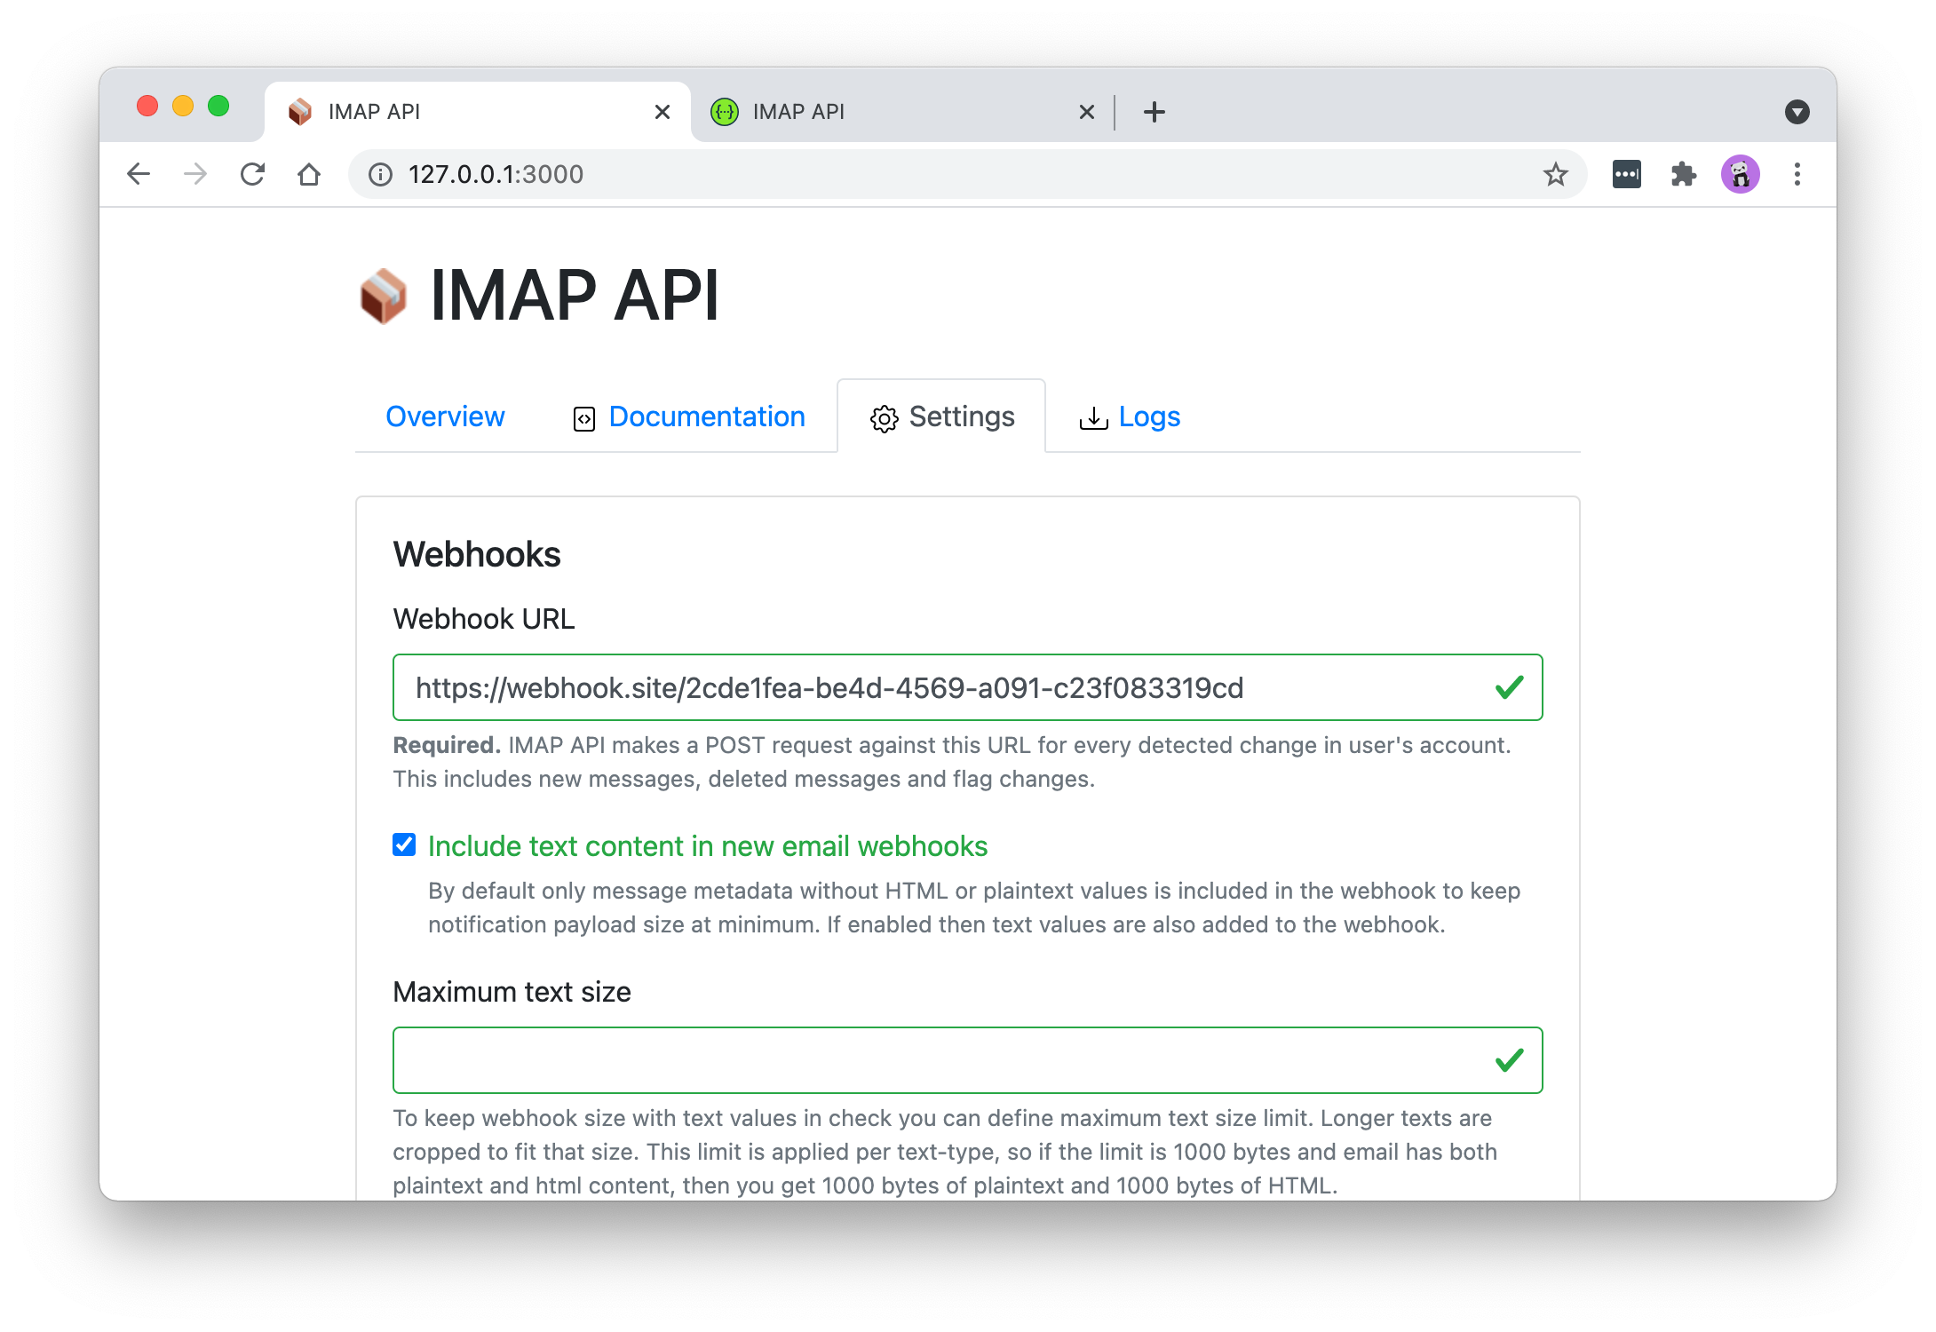The width and height of the screenshot is (1936, 1332).
Task: Open the browser extensions puzzle icon
Action: point(1684,174)
